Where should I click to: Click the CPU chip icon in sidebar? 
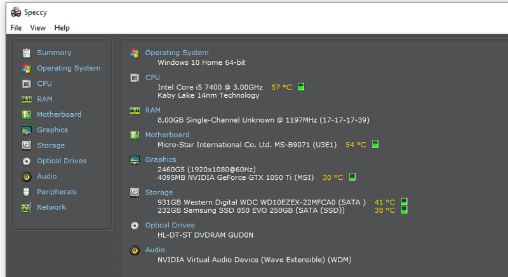(x=26, y=84)
